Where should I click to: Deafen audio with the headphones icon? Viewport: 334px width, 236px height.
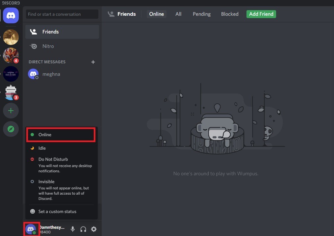[x=83, y=229]
